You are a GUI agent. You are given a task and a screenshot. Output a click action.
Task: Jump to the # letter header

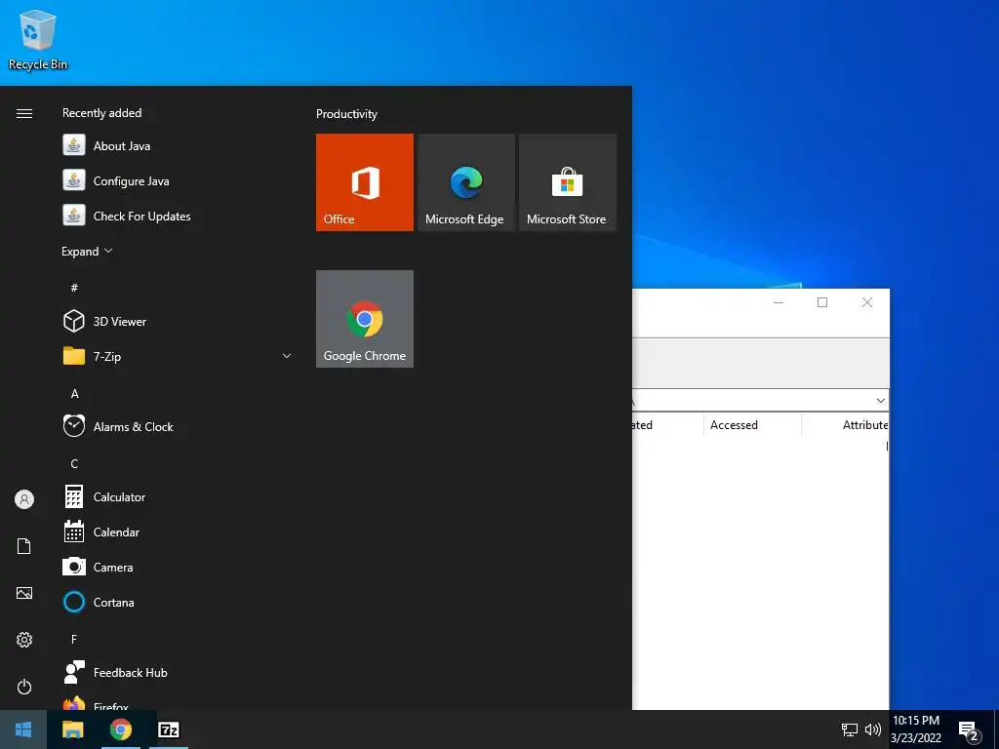click(x=74, y=288)
